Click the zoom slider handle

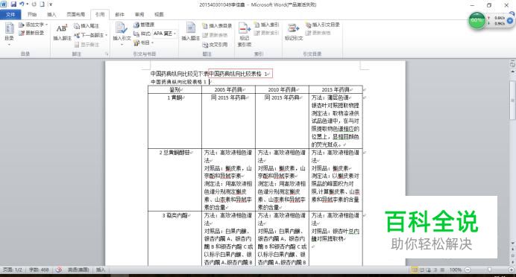(x=490, y=270)
